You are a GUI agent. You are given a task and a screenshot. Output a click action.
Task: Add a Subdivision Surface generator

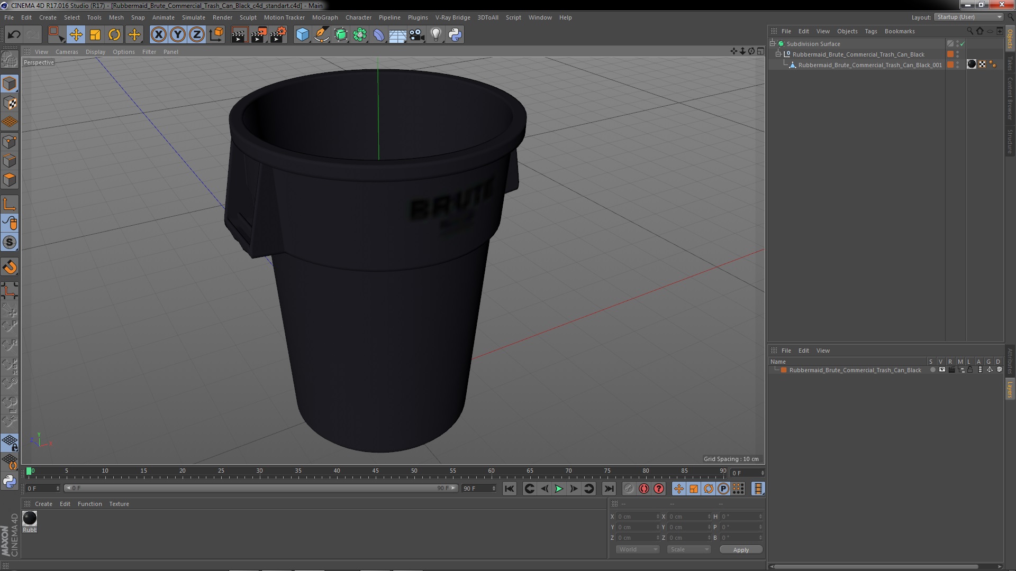coord(341,35)
